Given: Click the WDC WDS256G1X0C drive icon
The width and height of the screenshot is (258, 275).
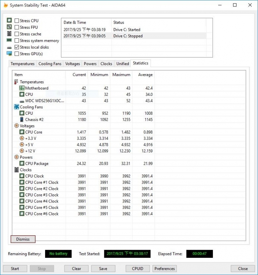Looking at the screenshot, I should coord(22,101).
